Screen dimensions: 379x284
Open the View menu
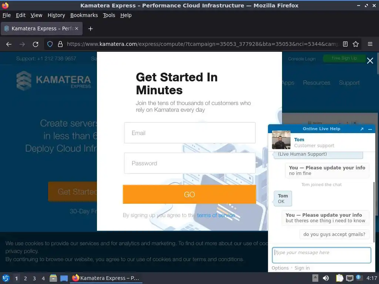36,15
